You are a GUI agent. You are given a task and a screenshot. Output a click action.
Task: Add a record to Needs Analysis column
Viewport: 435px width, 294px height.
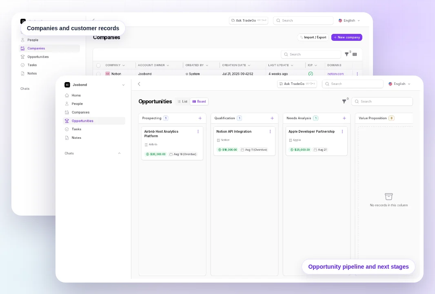click(x=344, y=118)
